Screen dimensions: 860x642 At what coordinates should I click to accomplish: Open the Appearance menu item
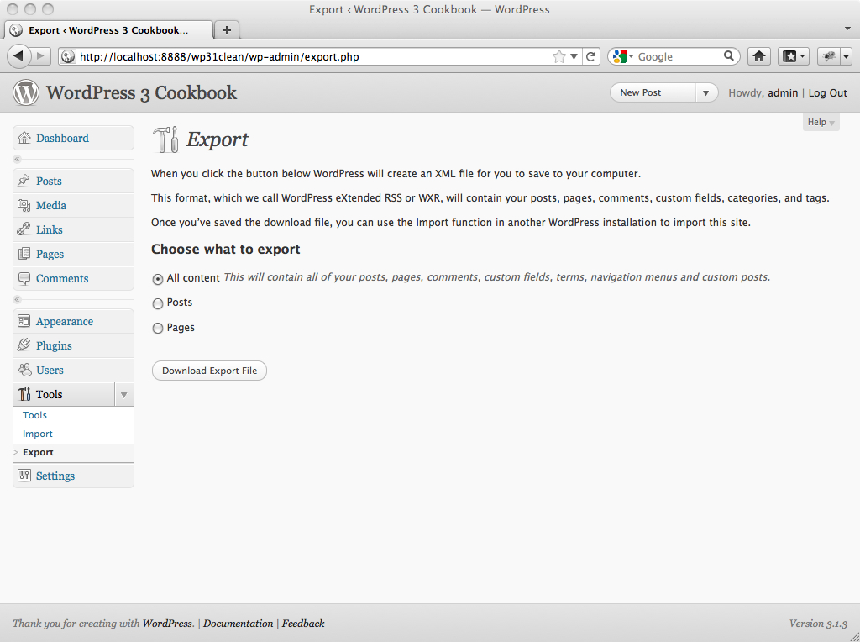73,321
